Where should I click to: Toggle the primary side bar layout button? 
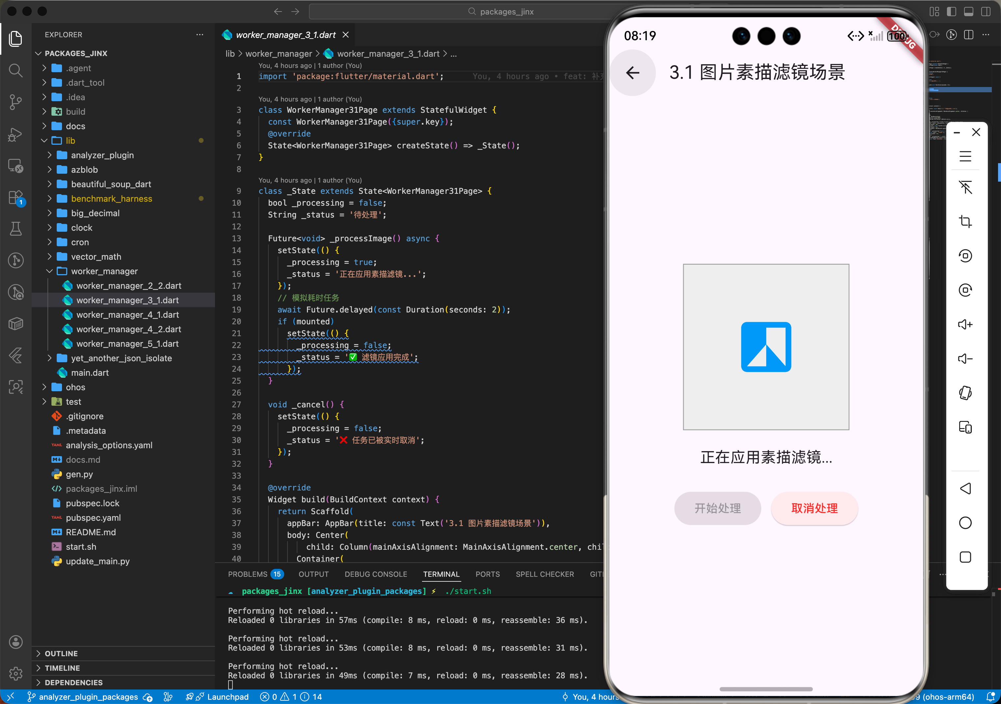(951, 11)
